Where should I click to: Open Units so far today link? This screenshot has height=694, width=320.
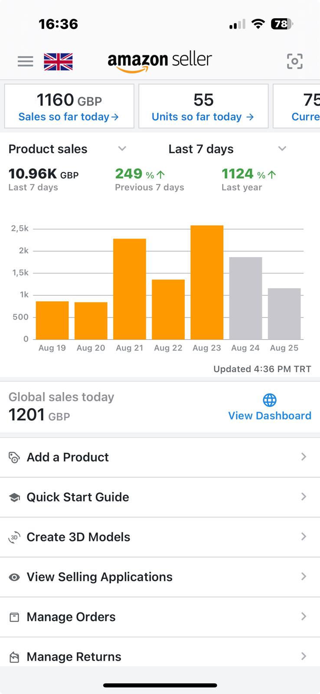pos(203,117)
